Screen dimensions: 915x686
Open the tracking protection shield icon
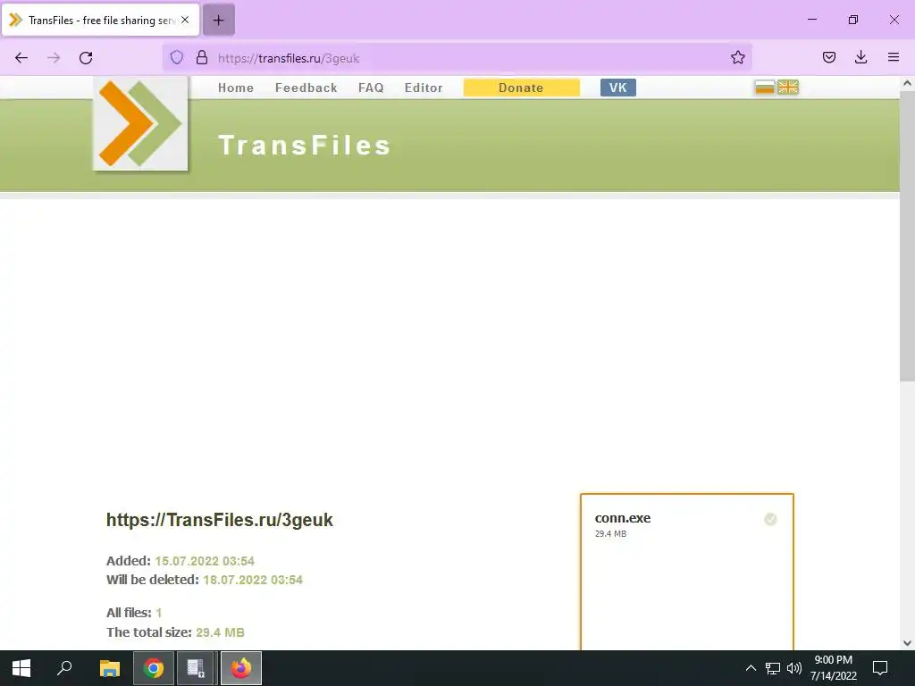177,57
